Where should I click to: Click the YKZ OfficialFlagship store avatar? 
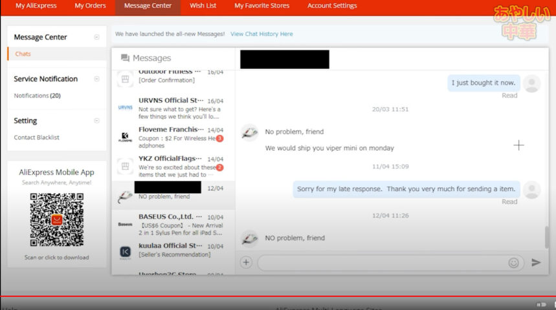pyautogui.click(x=125, y=167)
